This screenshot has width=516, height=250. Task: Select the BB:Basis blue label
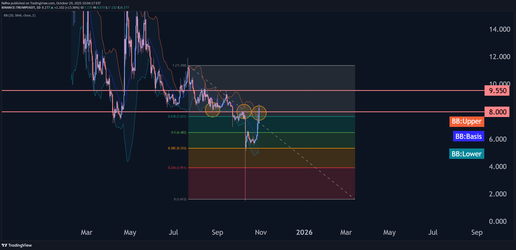point(468,136)
